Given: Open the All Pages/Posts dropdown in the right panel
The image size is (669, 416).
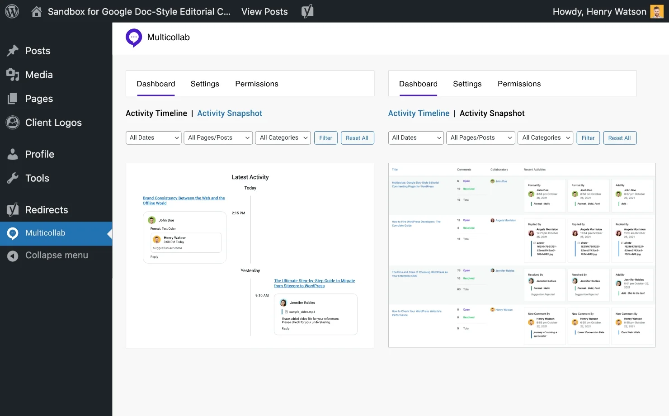Looking at the screenshot, I should pyautogui.click(x=481, y=138).
